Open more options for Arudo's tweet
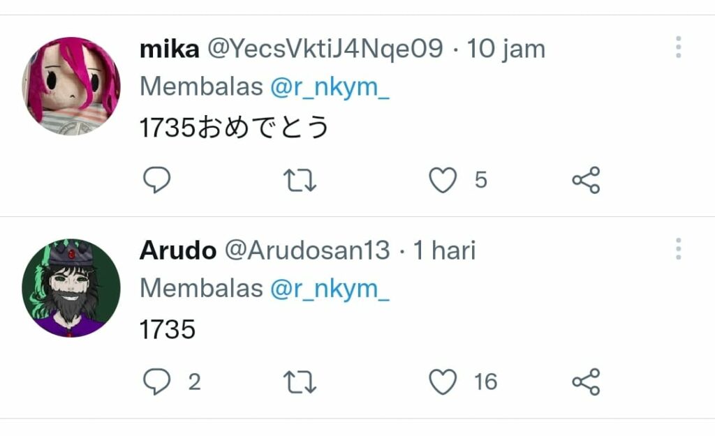The width and height of the screenshot is (715, 436). [x=679, y=249]
